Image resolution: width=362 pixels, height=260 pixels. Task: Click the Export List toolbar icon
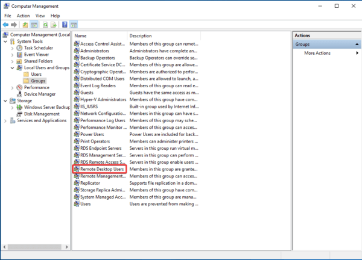[x=54, y=25]
